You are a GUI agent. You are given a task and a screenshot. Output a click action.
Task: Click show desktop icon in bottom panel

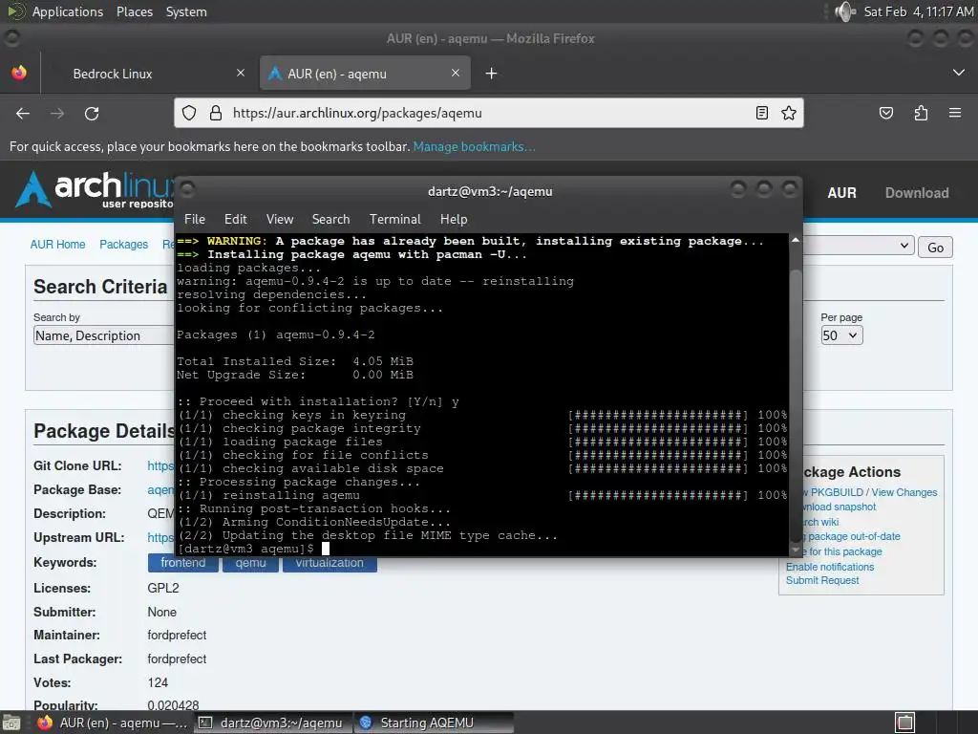tap(11, 723)
